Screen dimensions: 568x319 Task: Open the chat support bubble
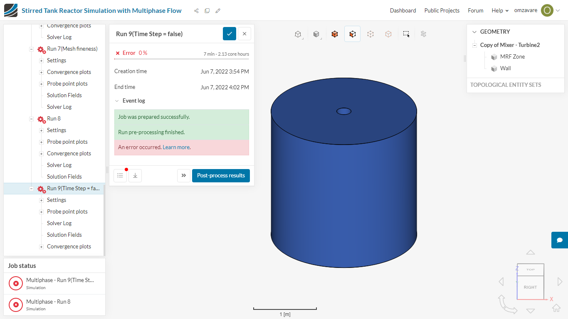click(x=560, y=240)
